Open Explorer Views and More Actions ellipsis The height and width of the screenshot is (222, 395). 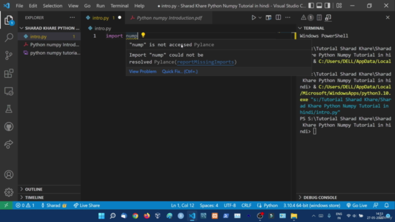pyautogui.click(x=72, y=18)
